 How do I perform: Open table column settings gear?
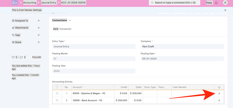pos(219,87)
